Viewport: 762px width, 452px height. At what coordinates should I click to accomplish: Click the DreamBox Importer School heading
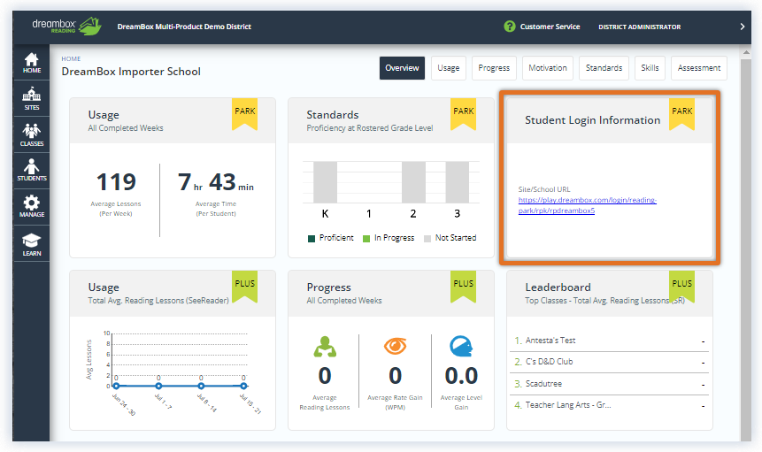coord(131,72)
